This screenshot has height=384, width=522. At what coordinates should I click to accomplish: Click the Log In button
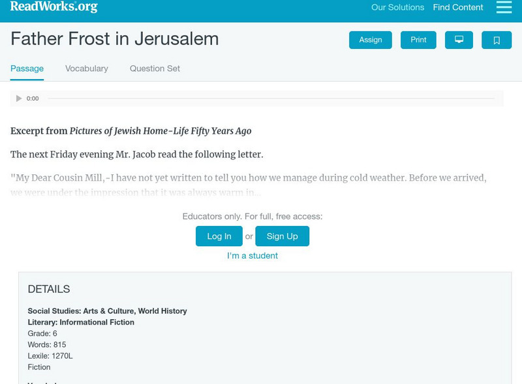[219, 236]
